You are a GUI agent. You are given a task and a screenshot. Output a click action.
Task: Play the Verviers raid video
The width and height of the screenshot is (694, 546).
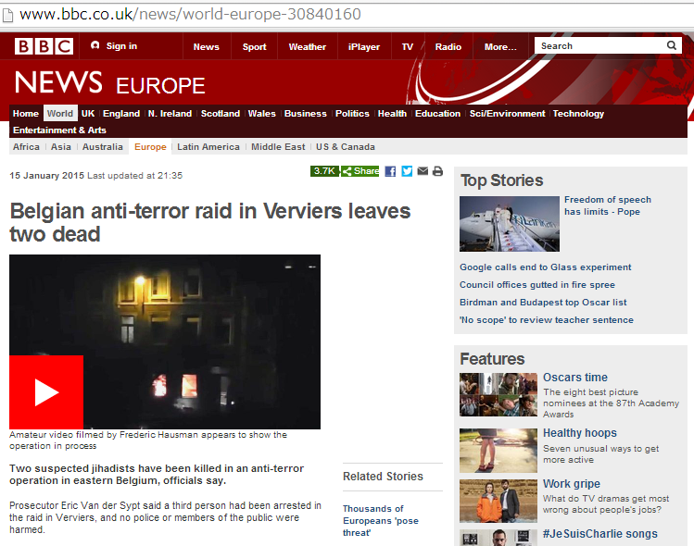[x=46, y=392]
